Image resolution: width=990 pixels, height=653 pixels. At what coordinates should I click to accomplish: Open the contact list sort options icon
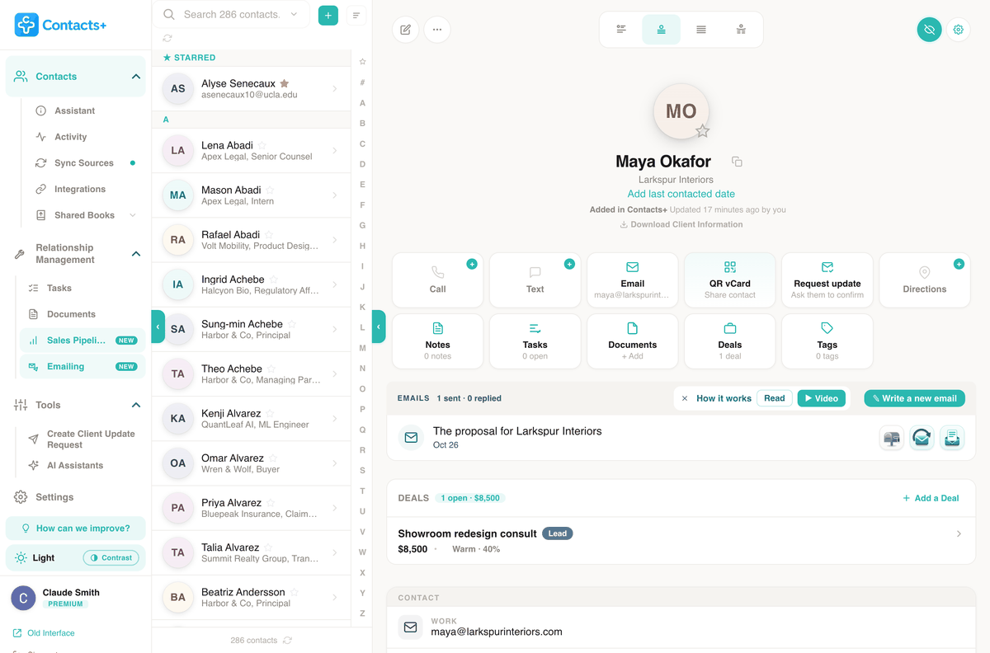click(356, 15)
